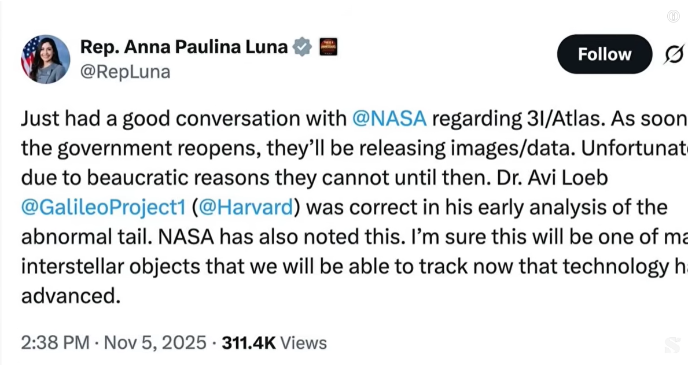Click the @RepLuna handle
This screenshot has height=365, width=688.
[x=125, y=72]
